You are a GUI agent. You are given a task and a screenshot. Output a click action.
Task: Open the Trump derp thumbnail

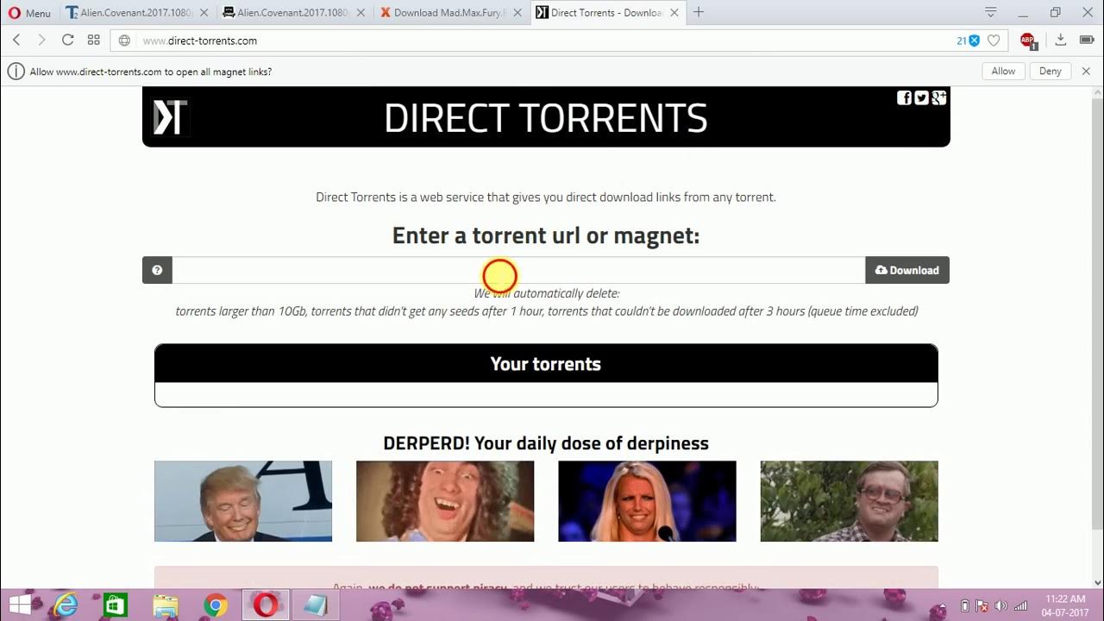[x=243, y=501]
